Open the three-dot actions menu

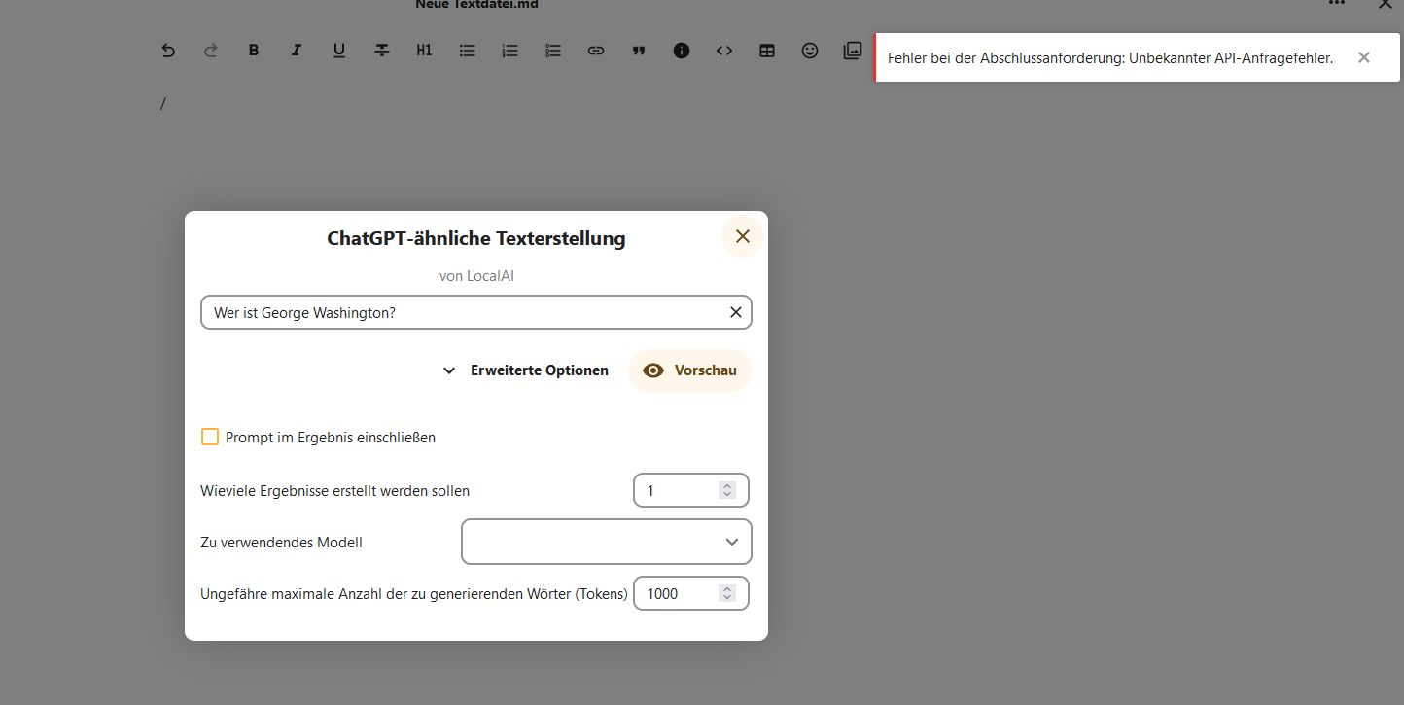click(x=1336, y=5)
